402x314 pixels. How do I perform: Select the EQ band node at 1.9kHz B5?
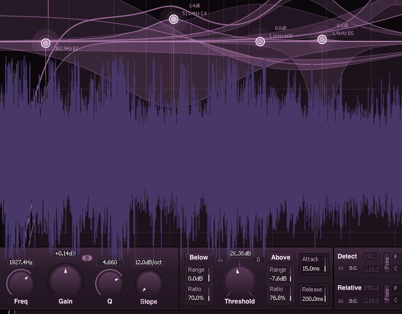(322, 39)
